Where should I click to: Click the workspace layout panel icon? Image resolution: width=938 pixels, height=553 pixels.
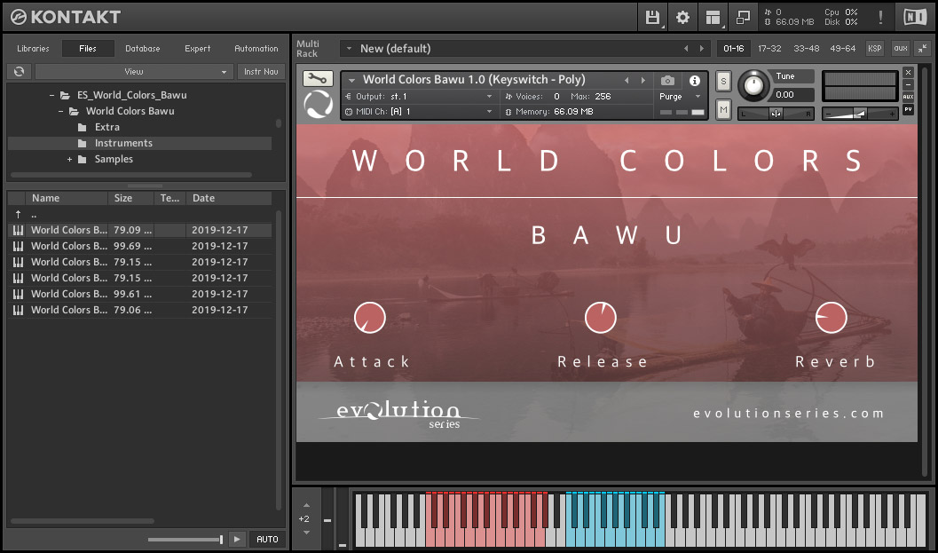[x=712, y=17]
